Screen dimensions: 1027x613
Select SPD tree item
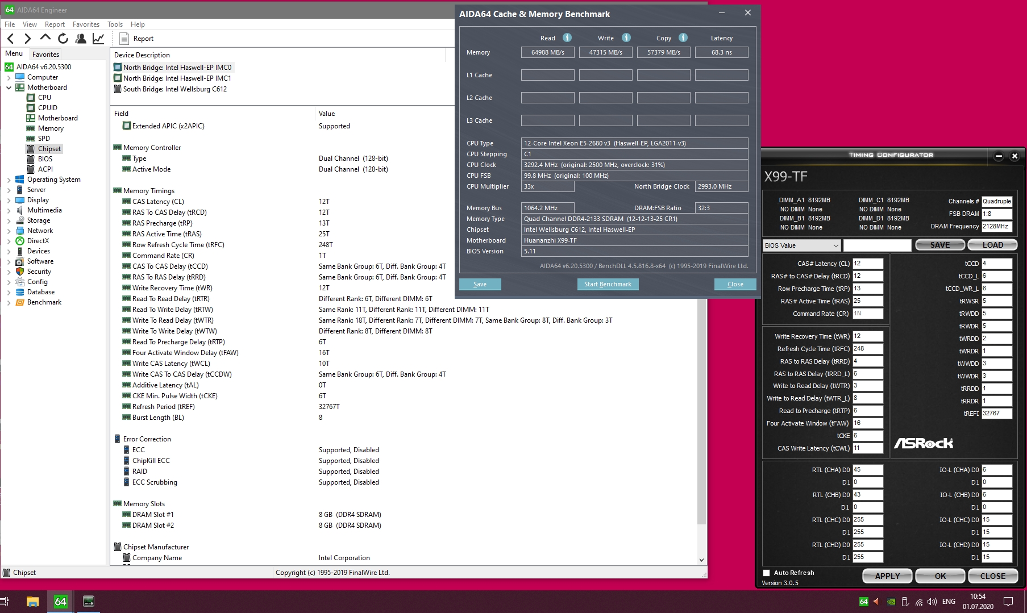[44, 139]
